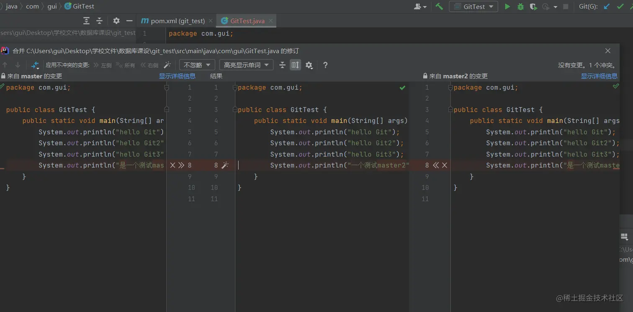Apply non-conflicting changes from right side
The image size is (633, 312).
pos(149,65)
